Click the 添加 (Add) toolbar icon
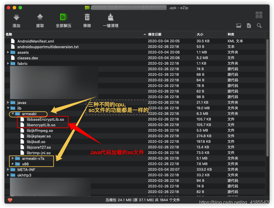The width and height of the screenshot is (274, 208). pos(16,17)
